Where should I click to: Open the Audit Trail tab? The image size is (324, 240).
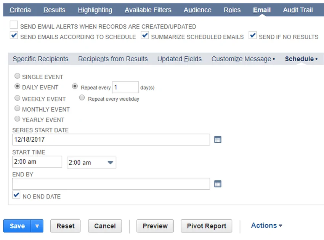pyautogui.click(x=298, y=10)
